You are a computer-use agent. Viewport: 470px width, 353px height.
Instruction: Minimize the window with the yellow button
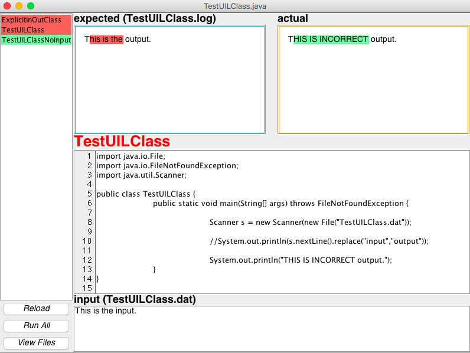19,6
